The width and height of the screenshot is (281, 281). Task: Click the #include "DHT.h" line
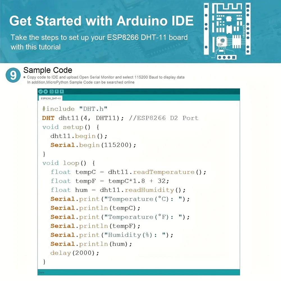point(75,109)
